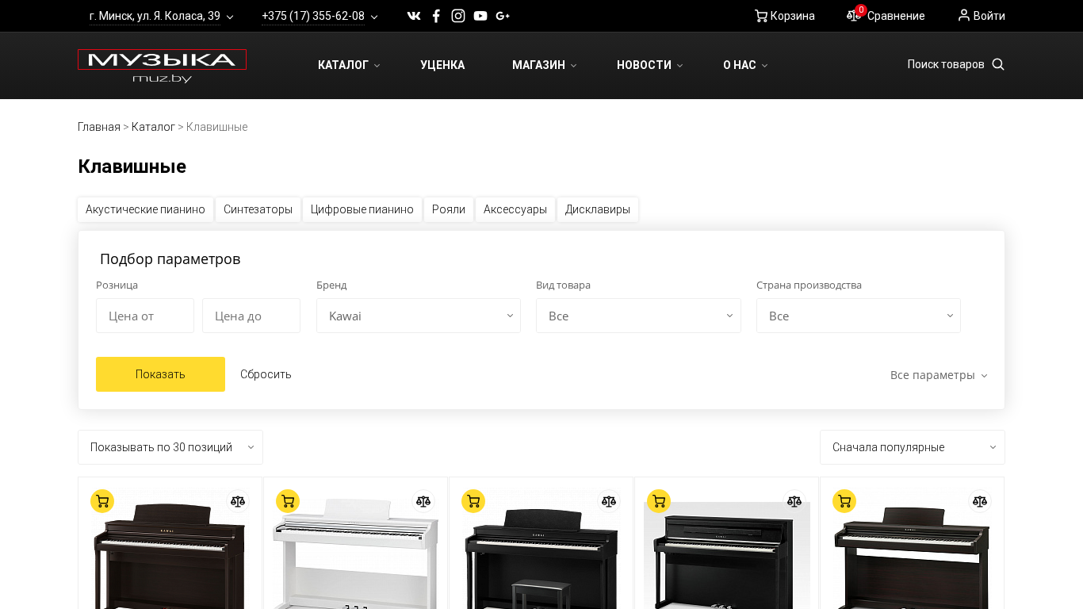
Task: Select the Рояли tab
Action: (x=449, y=209)
